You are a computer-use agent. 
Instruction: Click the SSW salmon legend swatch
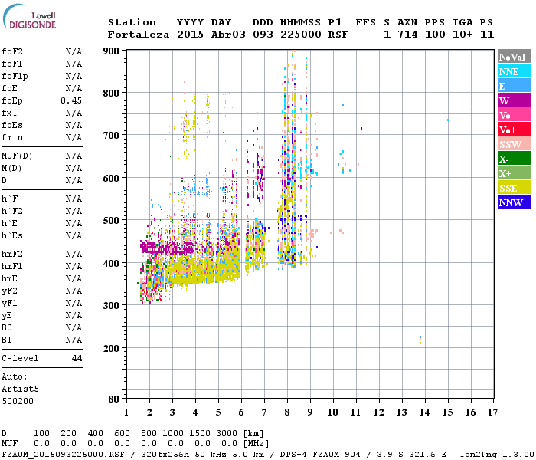515,144
